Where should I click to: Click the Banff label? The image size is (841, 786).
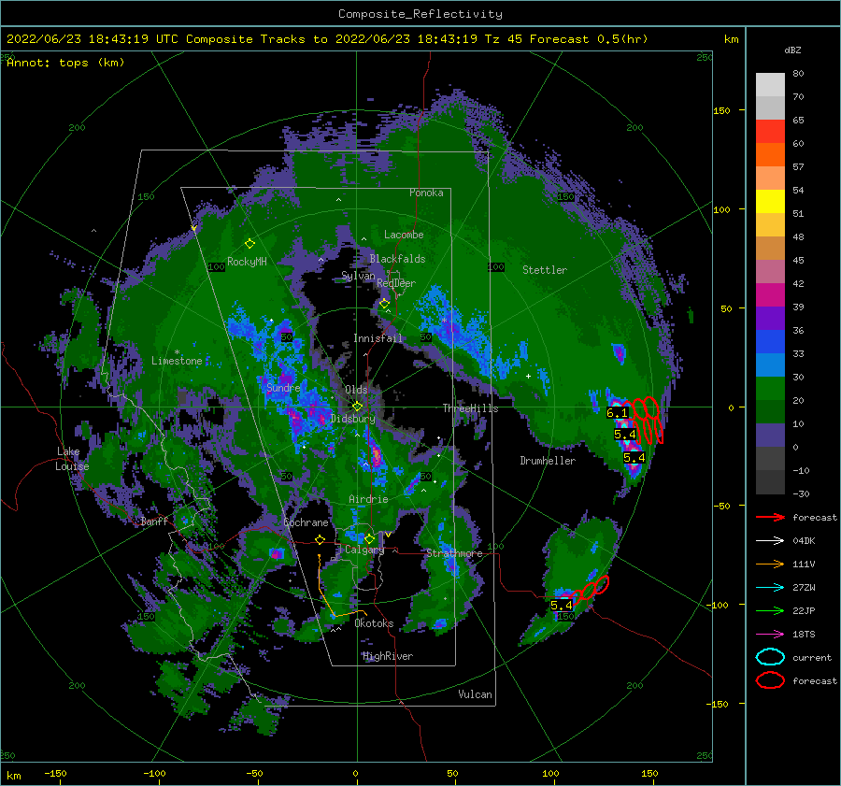(x=154, y=521)
